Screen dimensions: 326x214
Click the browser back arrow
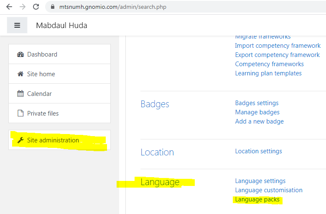pos(9,7)
